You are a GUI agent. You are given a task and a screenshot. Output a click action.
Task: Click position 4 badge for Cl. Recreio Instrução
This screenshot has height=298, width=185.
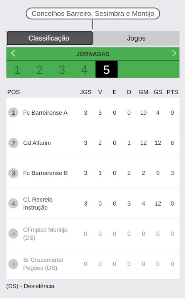[13, 203]
